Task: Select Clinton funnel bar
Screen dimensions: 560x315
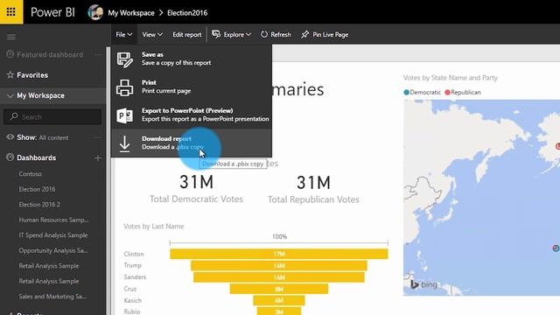Action: [279, 254]
